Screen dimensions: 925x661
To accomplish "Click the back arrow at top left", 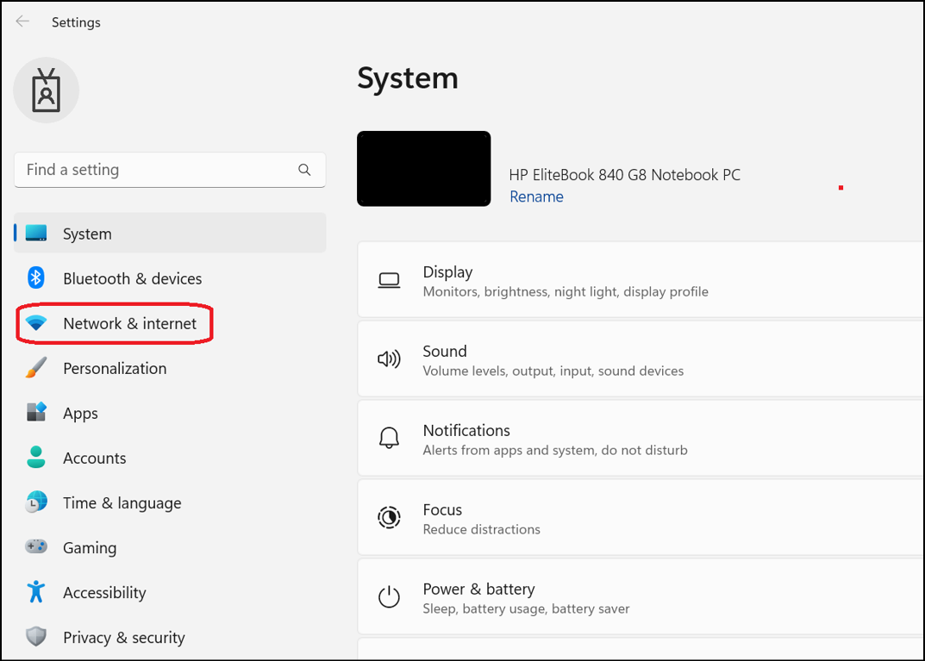I will pyautogui.click(x=22, y=22).
